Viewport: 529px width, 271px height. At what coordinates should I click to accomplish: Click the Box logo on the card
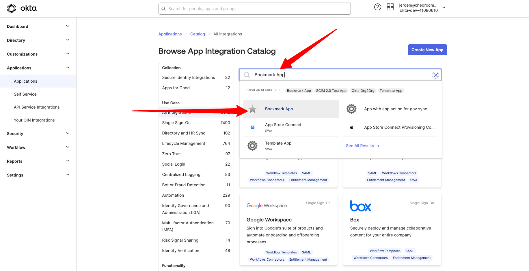(360, 206)
